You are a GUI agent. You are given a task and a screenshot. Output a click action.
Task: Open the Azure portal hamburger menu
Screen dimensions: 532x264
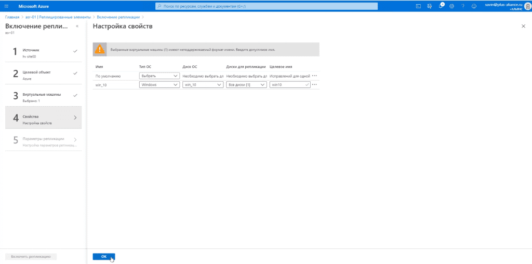pos(7,6)
